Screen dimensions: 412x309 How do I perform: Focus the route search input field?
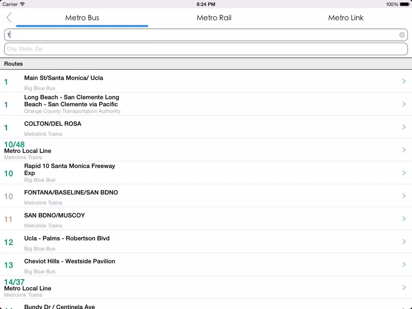coord(206,35)
